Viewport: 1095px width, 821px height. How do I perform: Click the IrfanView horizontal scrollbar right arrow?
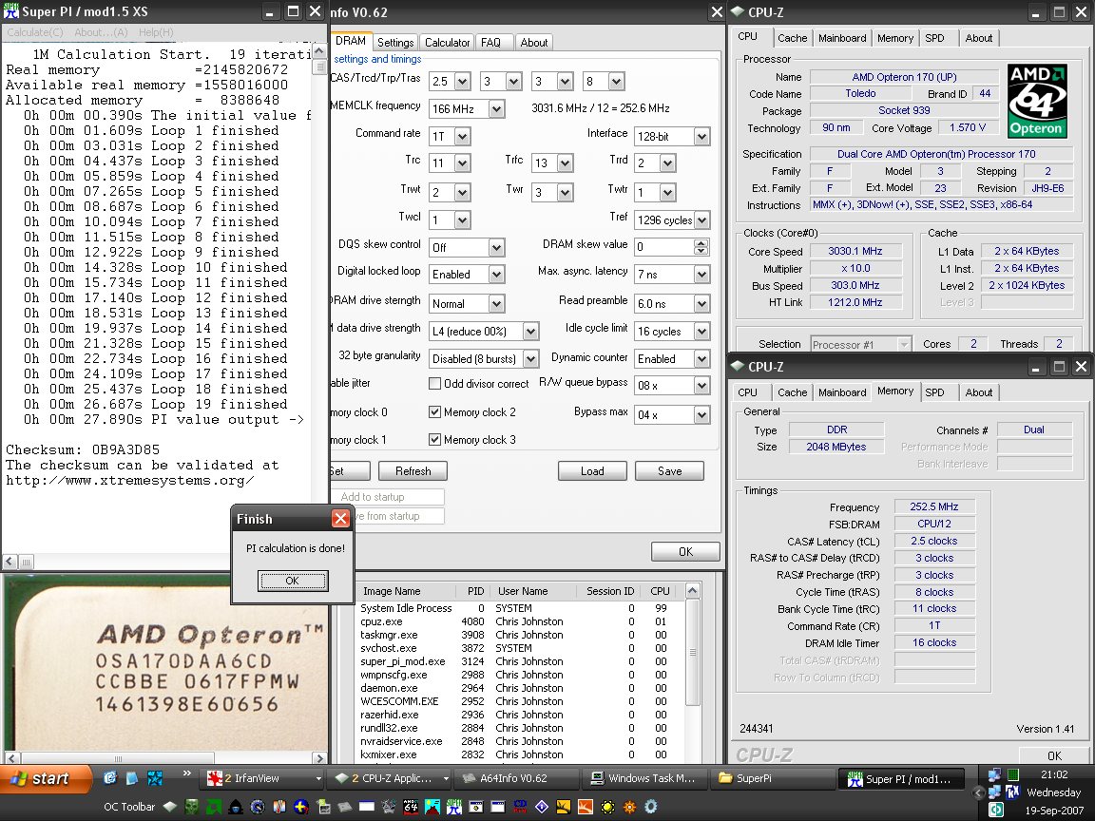pos(319,758)
